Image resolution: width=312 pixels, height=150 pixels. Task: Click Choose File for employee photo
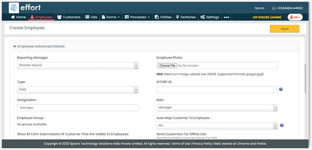point(168,66)
